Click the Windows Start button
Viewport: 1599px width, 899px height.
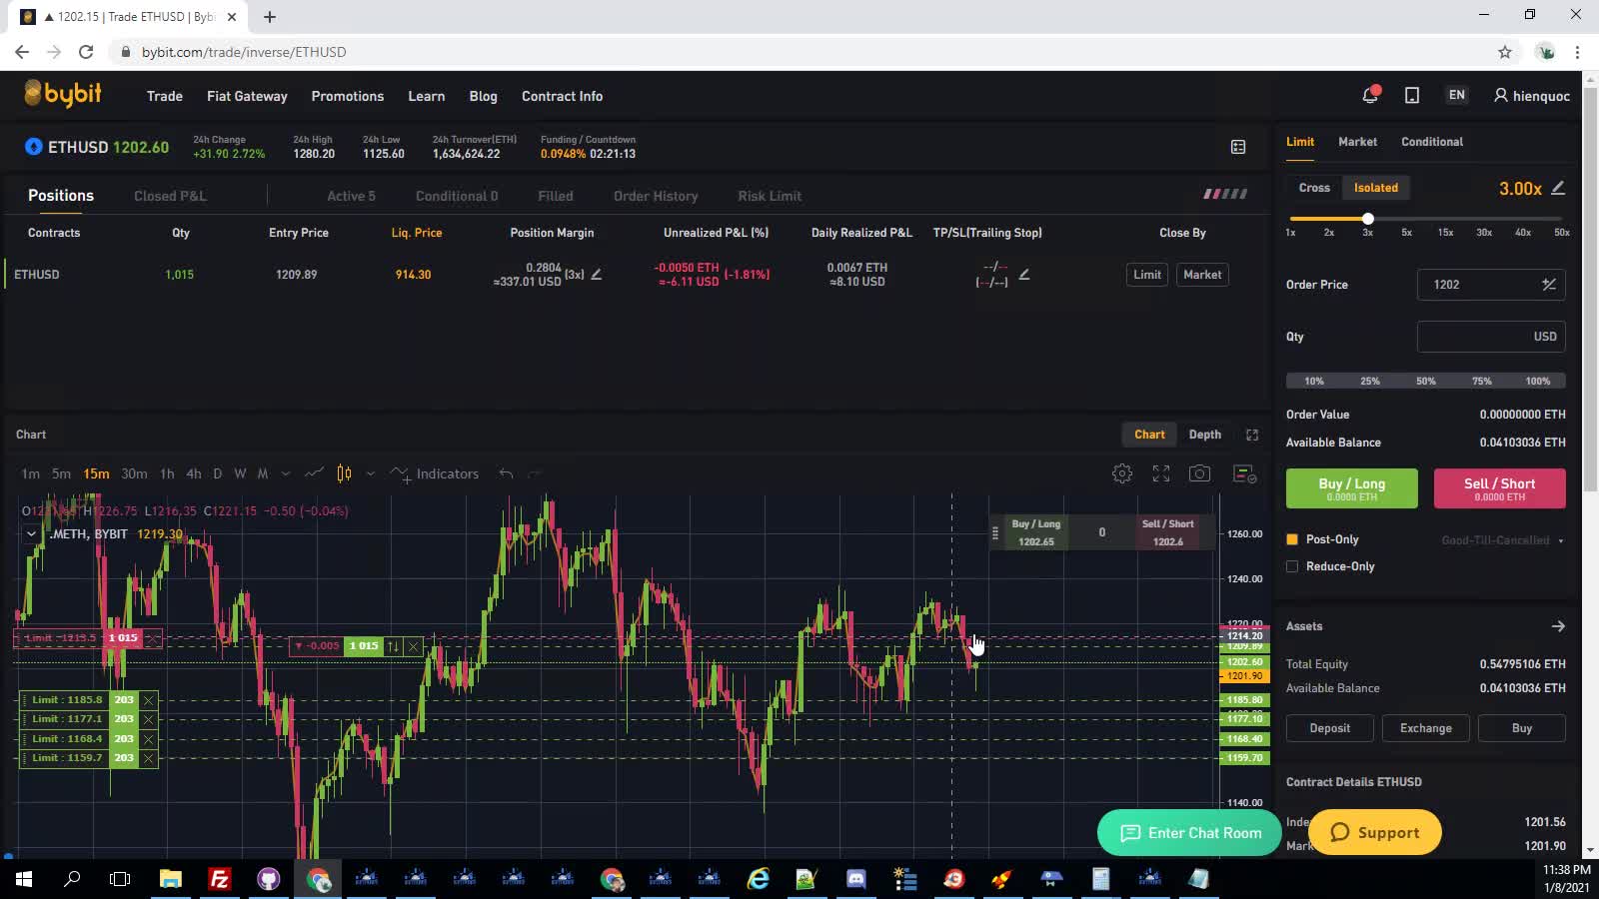pyautogui.click(x=24, y=879)
